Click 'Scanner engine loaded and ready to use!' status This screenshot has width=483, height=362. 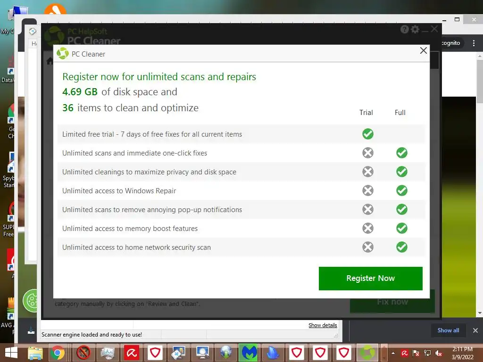tap(92, 335)
